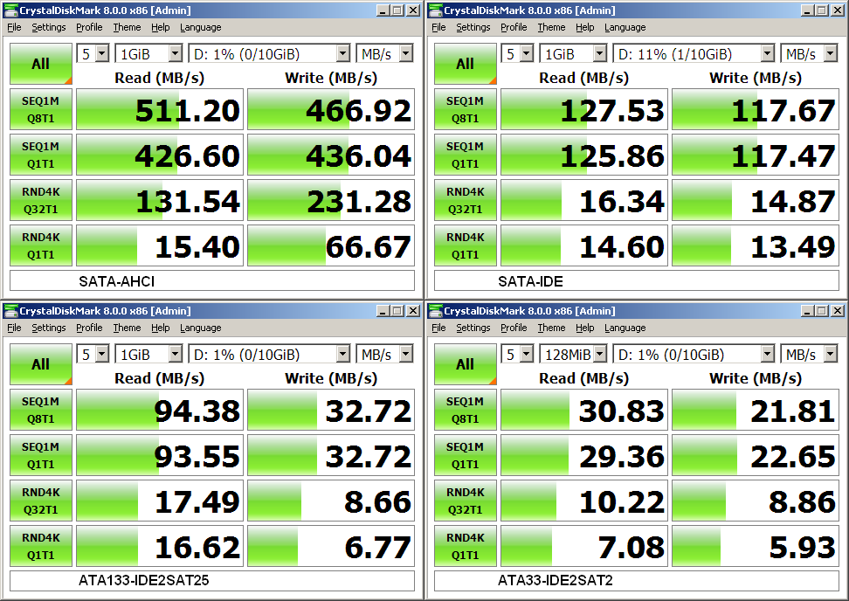Screen dimensions: 849x601
Task: Run All tests in ATA33-IDE2SAT2 window
Action: 465,364
